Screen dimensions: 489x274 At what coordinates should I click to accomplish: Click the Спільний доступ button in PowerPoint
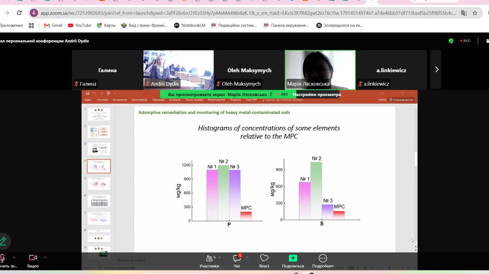click(401, 100)
